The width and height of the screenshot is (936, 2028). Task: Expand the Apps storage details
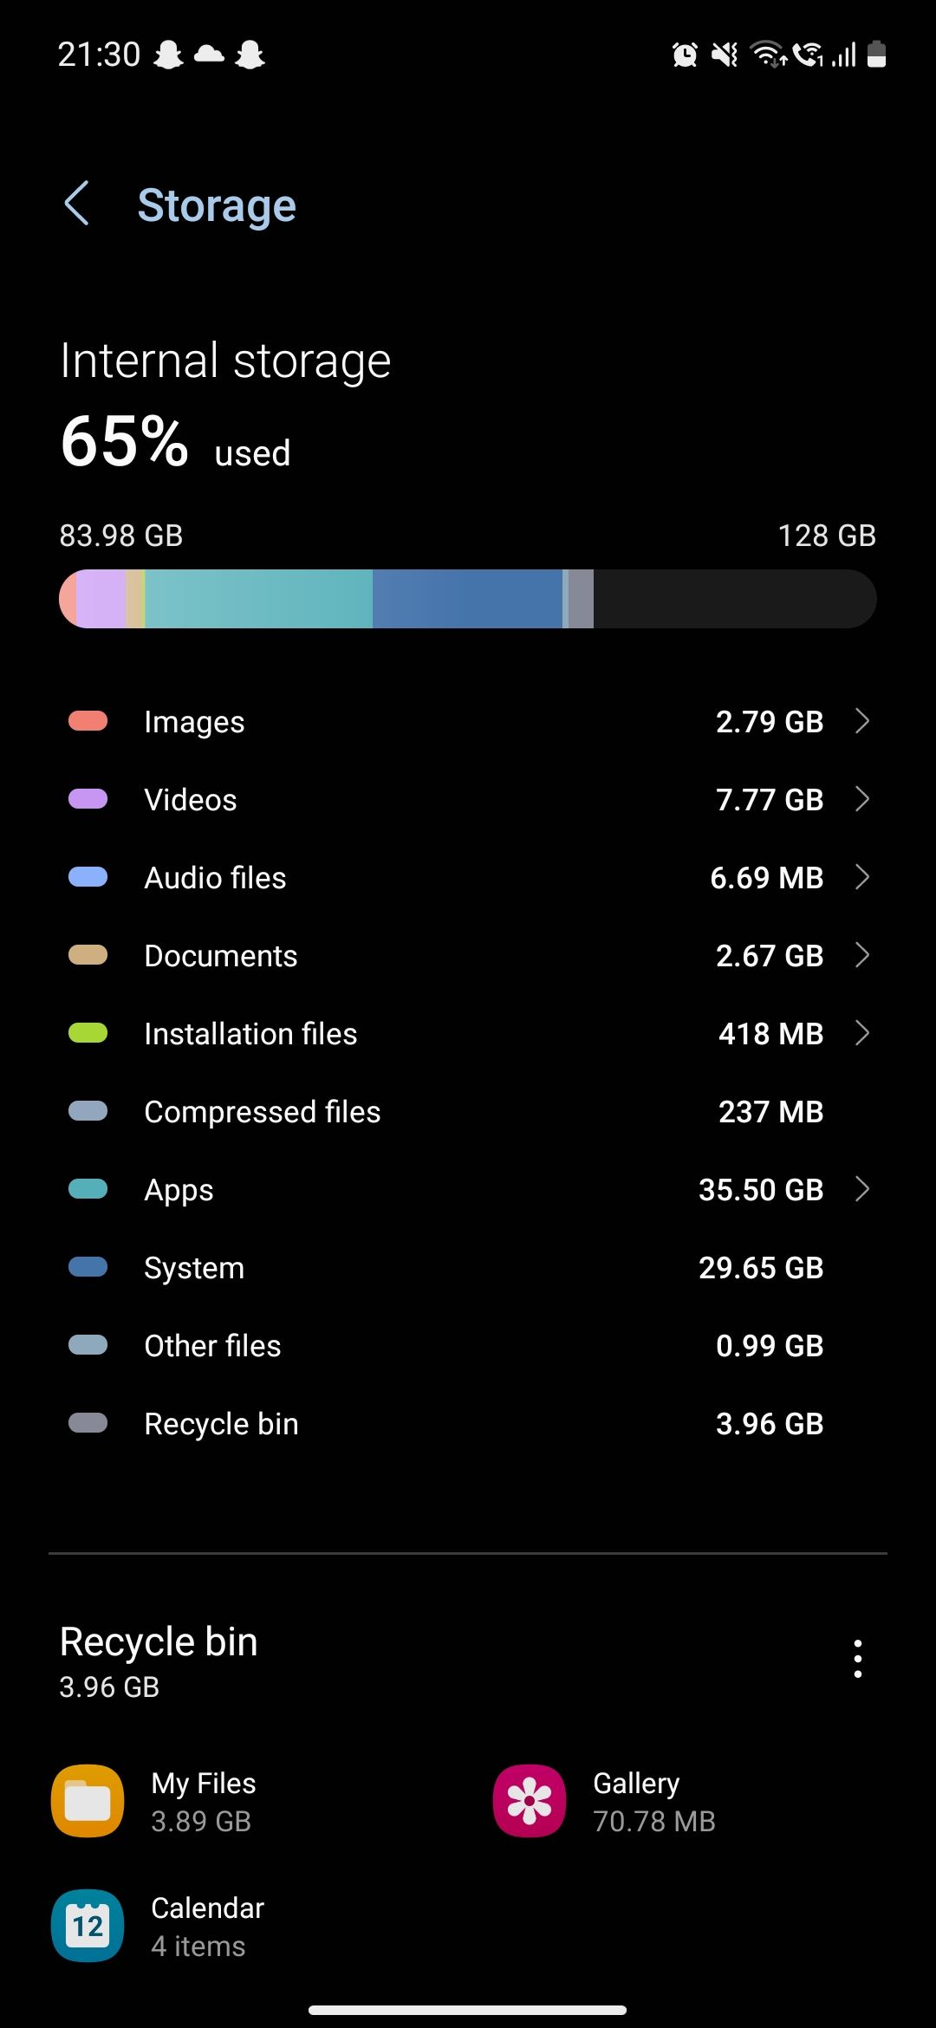pos(862,1189)
